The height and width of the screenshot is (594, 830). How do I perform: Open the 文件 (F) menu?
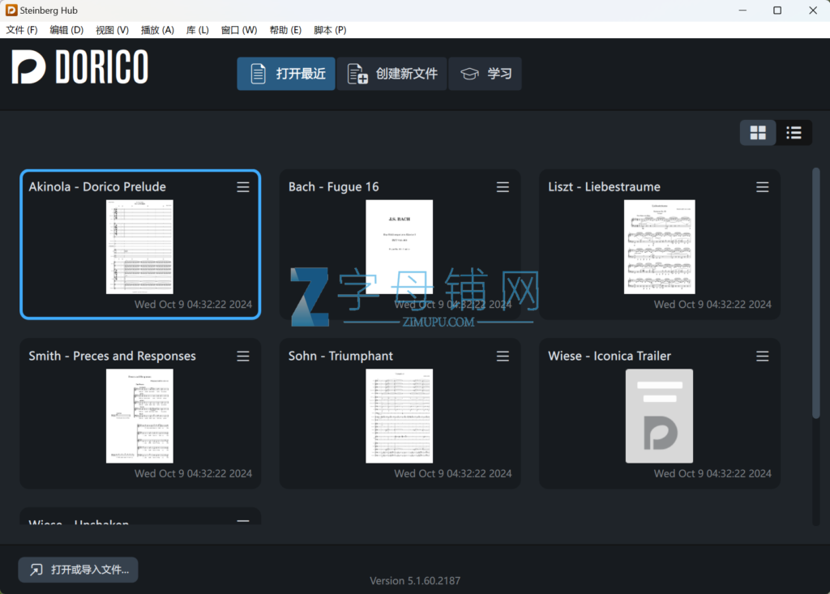click(x=22, y=30)
